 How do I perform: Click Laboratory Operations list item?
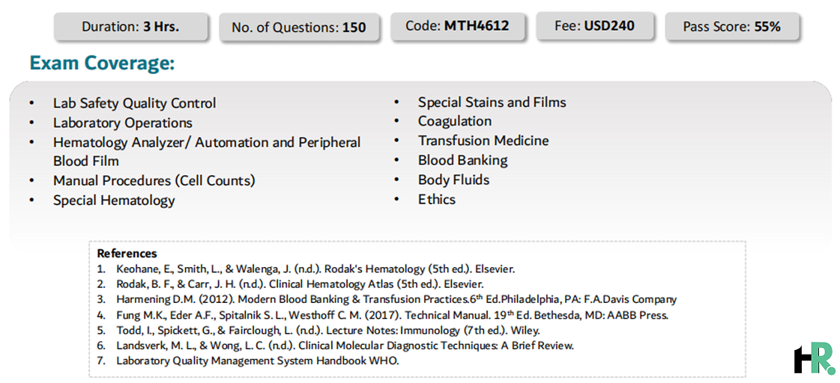123,123
